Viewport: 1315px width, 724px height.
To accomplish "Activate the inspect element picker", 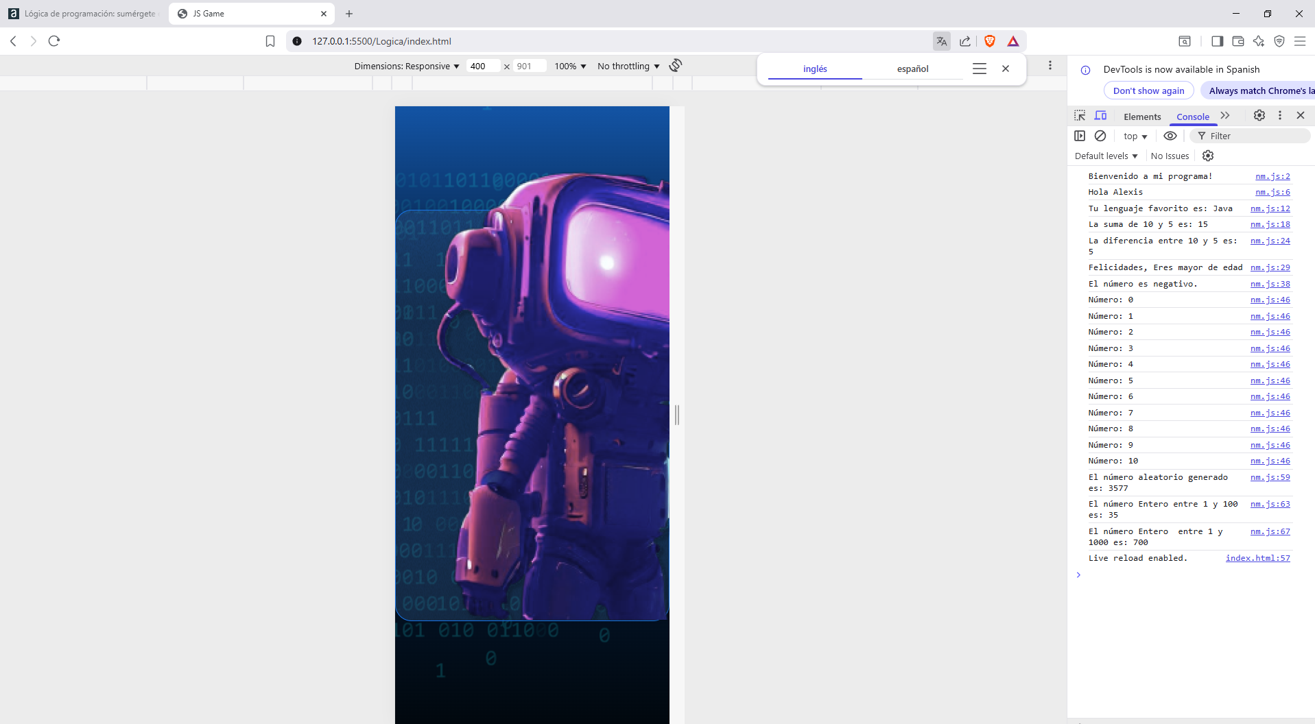I will (x=1080, y=116).
